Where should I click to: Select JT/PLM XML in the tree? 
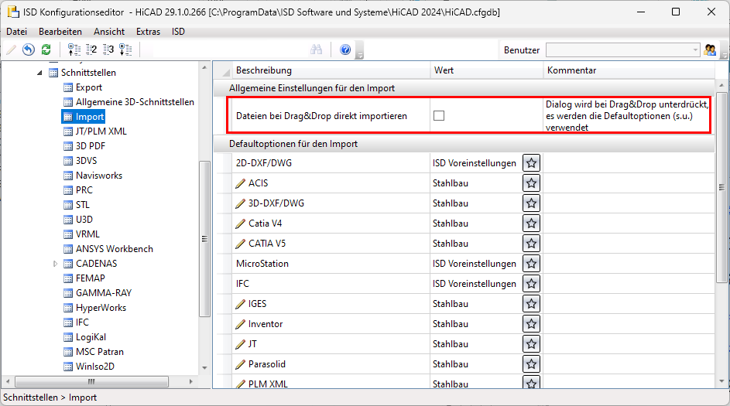pos(101,131)
